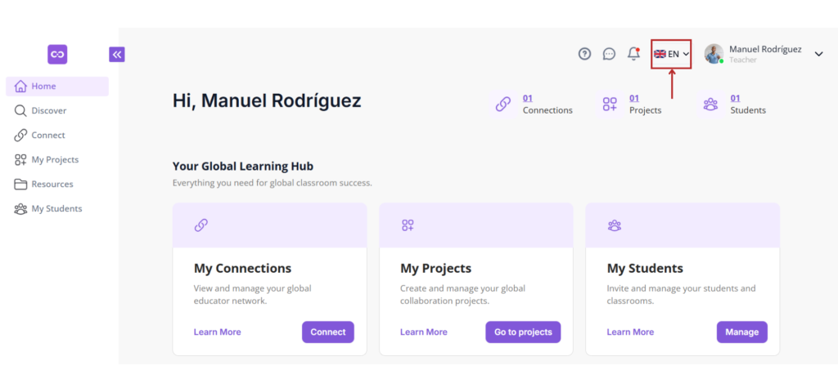Open Discover from the sidebar
Screen dimensions: 838x392
click(x=57, y=111)
